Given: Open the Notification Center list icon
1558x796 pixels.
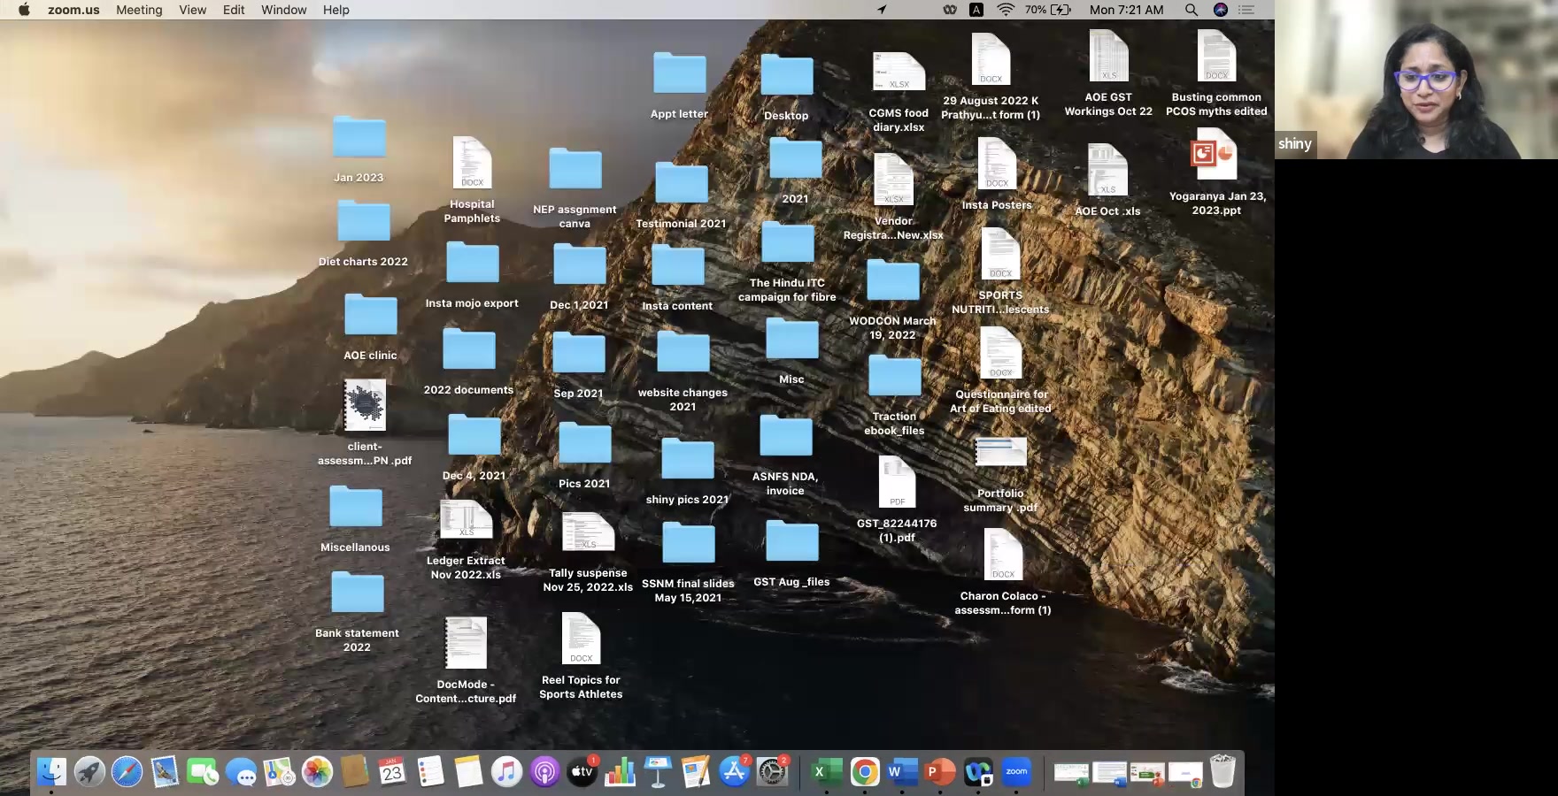Looking at the screenshot, I should coord(1246,10).
